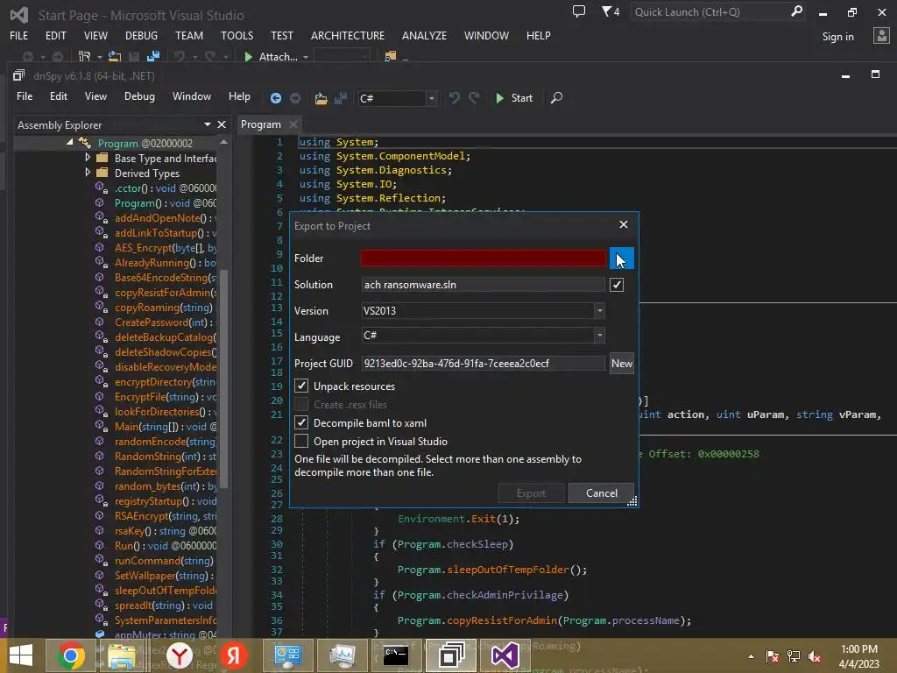The image size is (897, 673).
Task: Click the Folder path input field
Action: pos(484,259)
